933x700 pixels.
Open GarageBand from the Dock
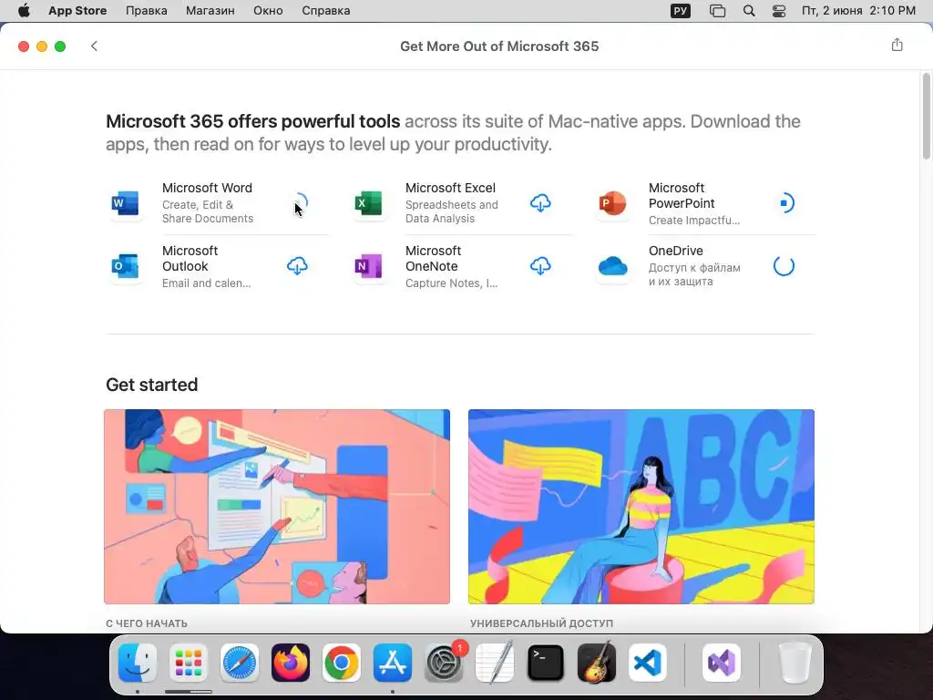597,663
